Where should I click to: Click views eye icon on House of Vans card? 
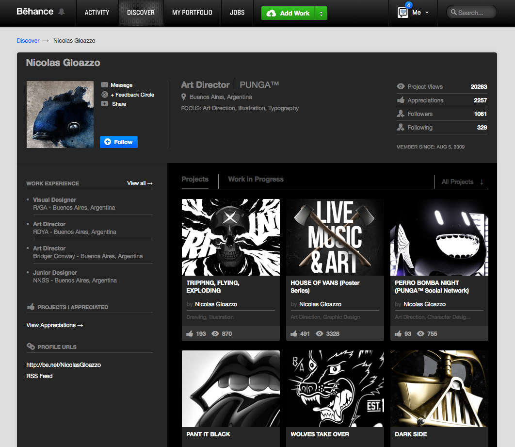pos(319,333)
